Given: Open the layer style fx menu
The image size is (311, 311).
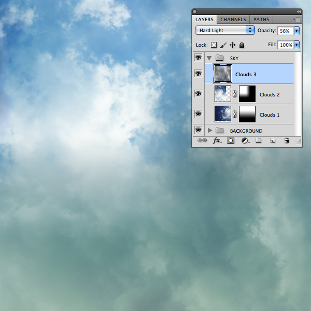Looking at the screenshot, I should [x=217, y=140].
